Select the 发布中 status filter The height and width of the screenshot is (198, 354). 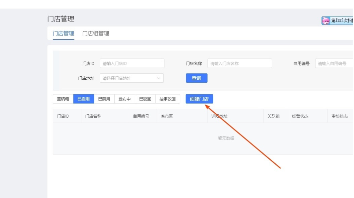125,99
